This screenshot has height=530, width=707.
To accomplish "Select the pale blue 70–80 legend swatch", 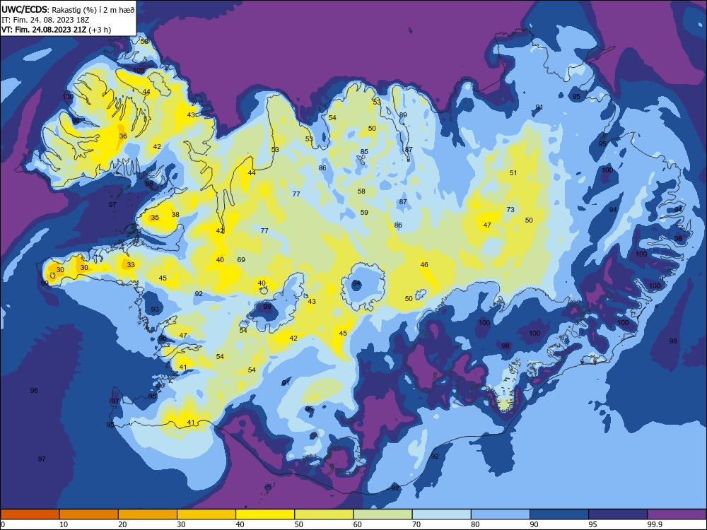I will coord(441,514).
